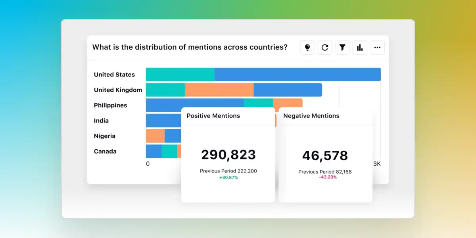Click the Previous Period 82,168 text

click(326, 172)
